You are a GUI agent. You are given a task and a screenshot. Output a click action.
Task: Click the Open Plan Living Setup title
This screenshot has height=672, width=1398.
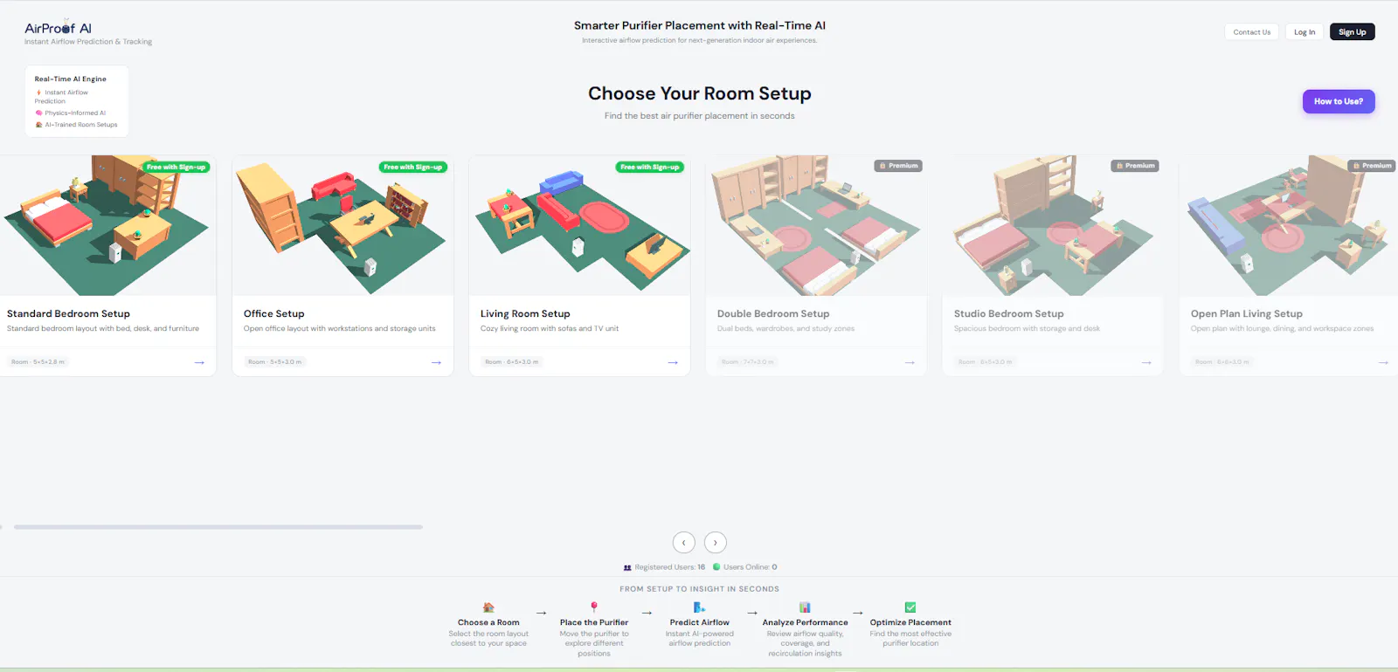[x=1247, y=313]
